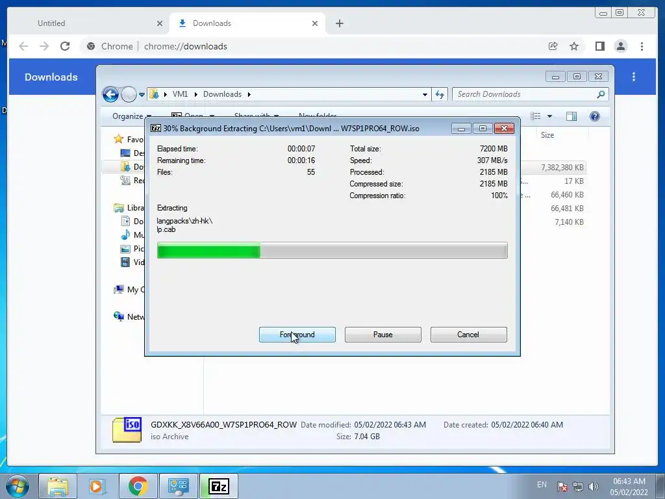
Task: Go back one page in Chrome
Action: 23,46
